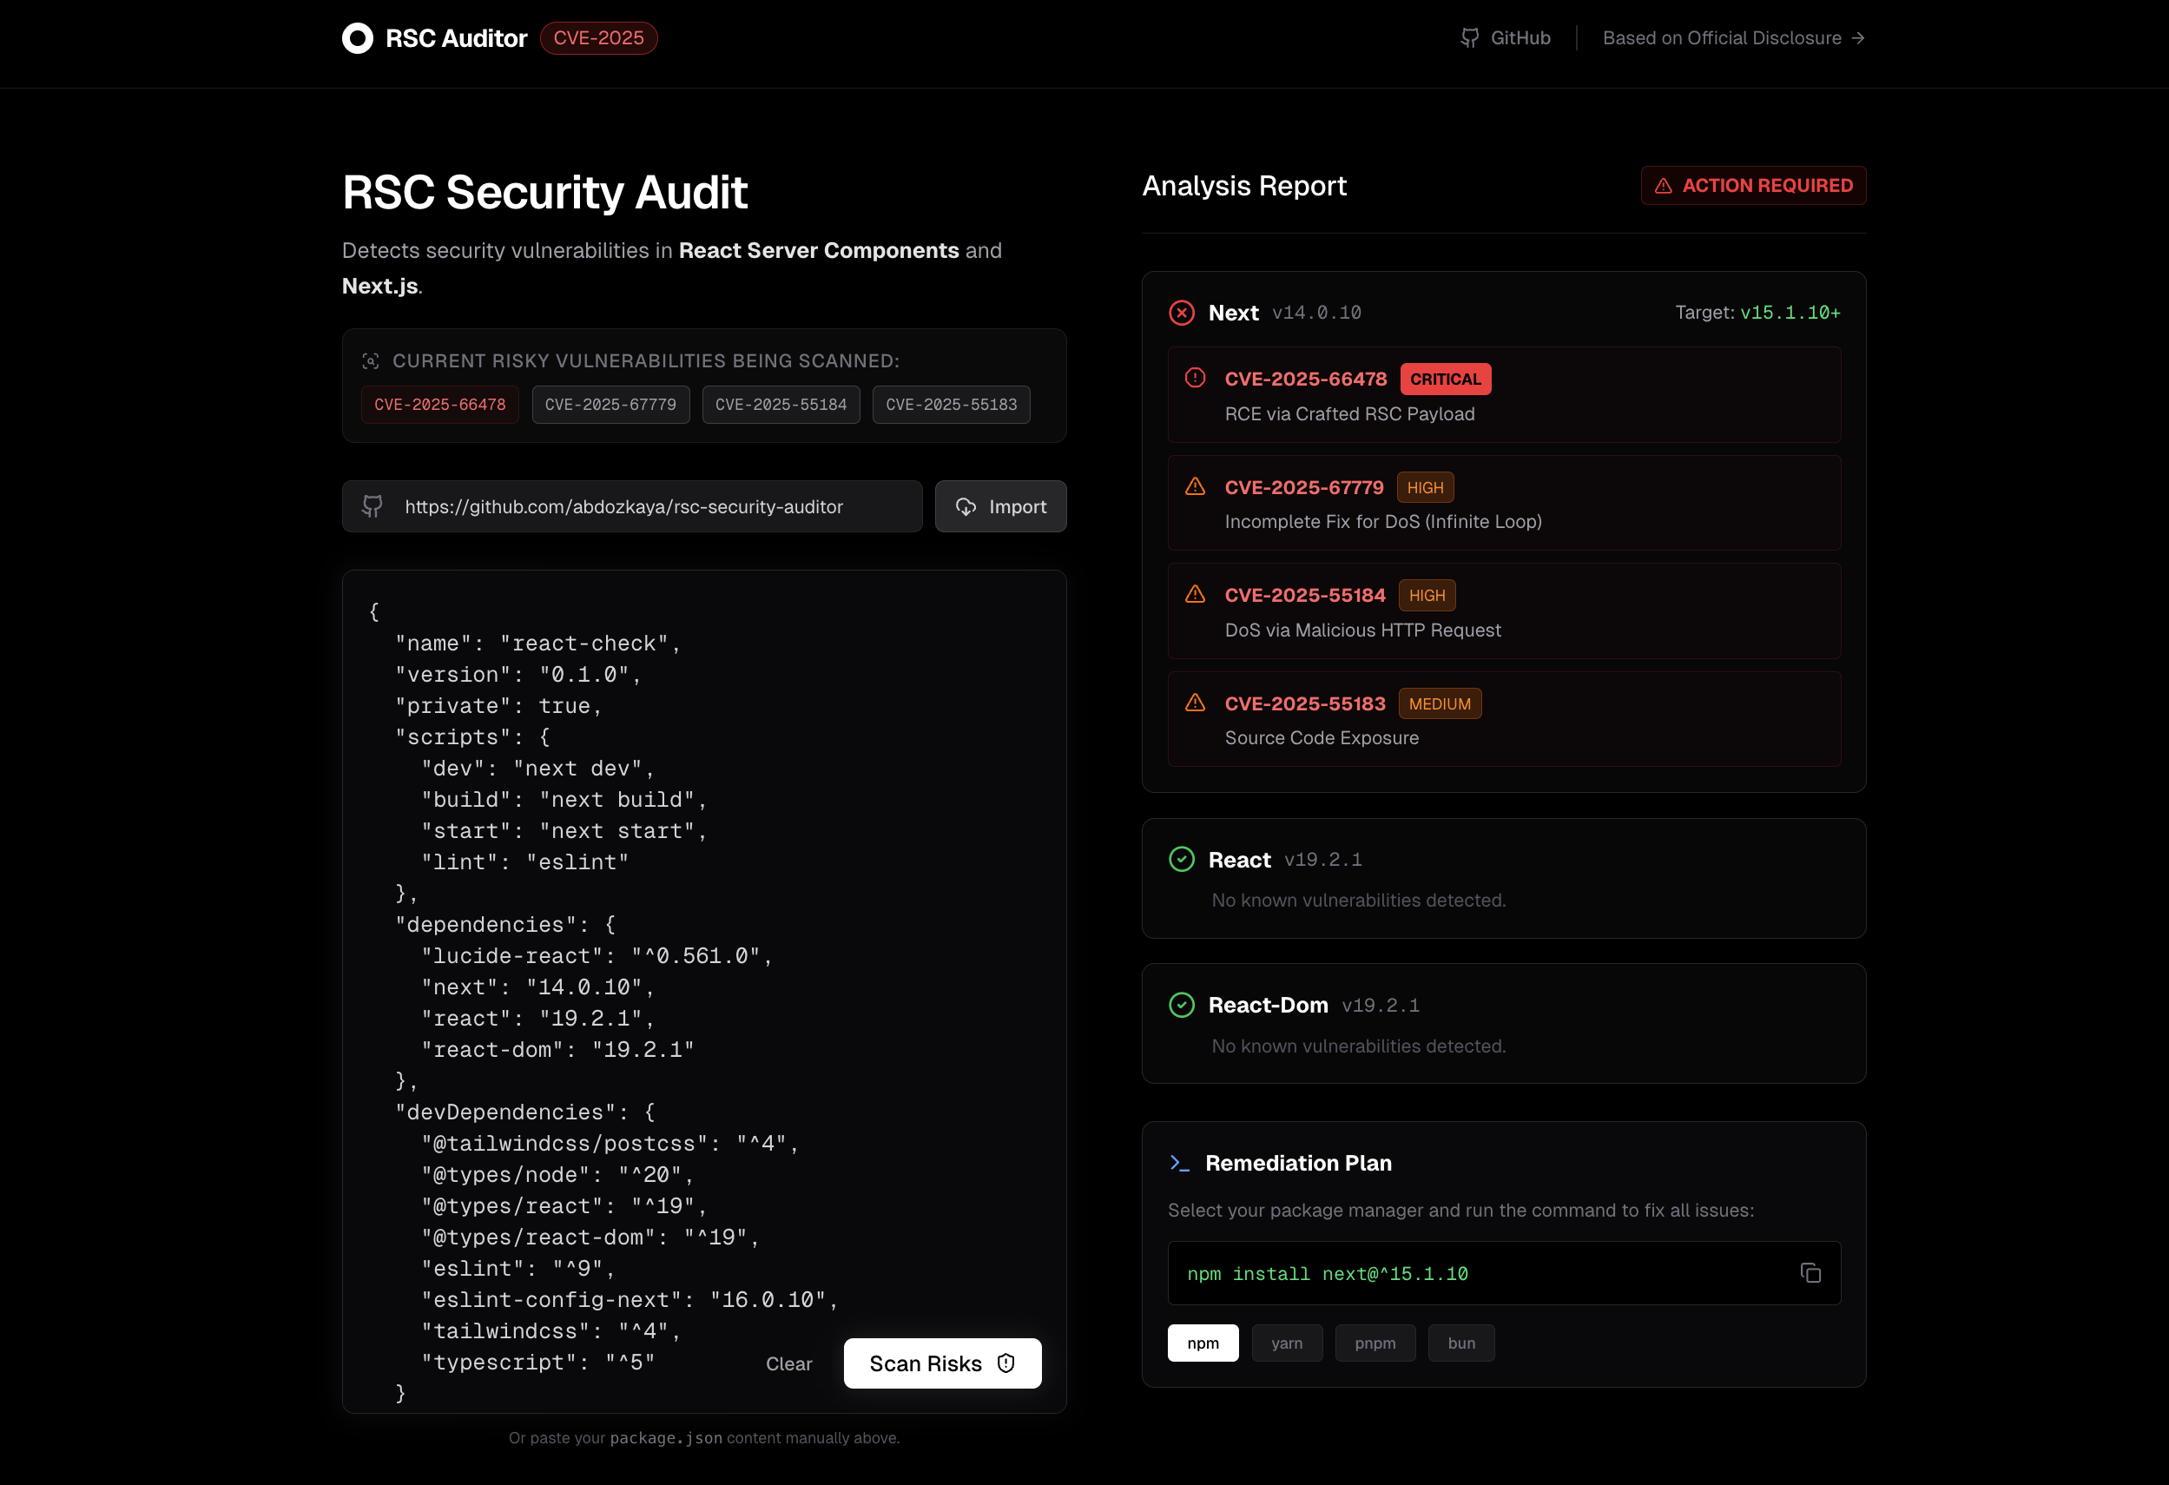
Task: Click the arrow icon after Official Disclosure
Action: [x=1857, y=38]
